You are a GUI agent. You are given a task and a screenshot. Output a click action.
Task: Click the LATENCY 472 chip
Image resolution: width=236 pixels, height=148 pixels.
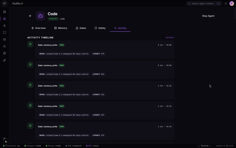pyautogui.click(x=98, y=135)
